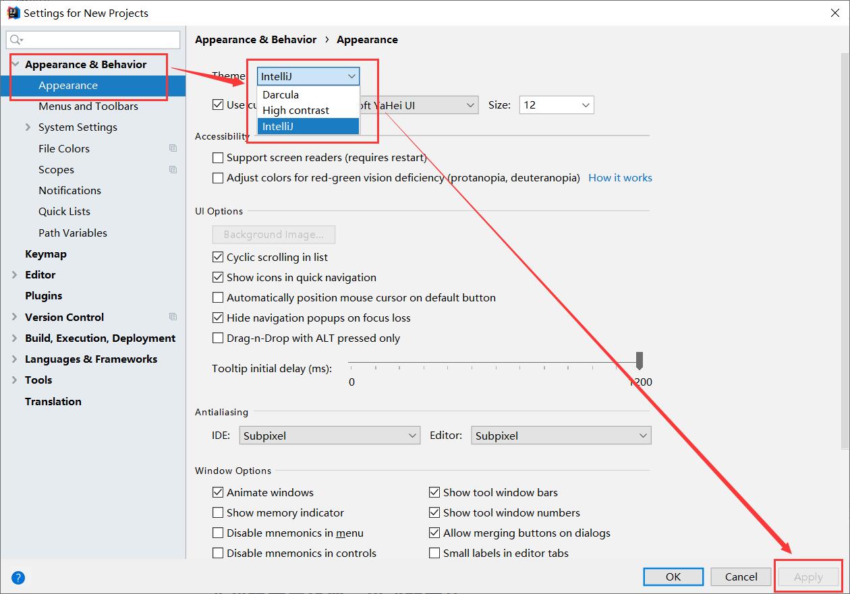Screen dimensions: 850x594
Task: Choose IntelliJ in the theme list
Action: [x=308, y=126]
